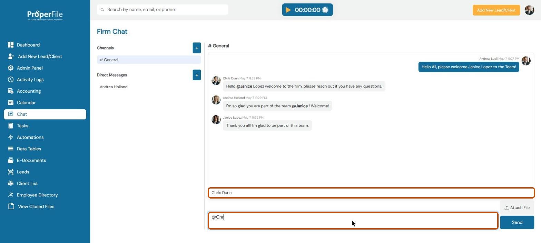Focus the chat message input field

click(x=353, y=221)
